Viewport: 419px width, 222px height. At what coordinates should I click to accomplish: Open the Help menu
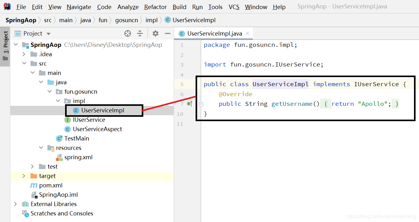(279, 7)
